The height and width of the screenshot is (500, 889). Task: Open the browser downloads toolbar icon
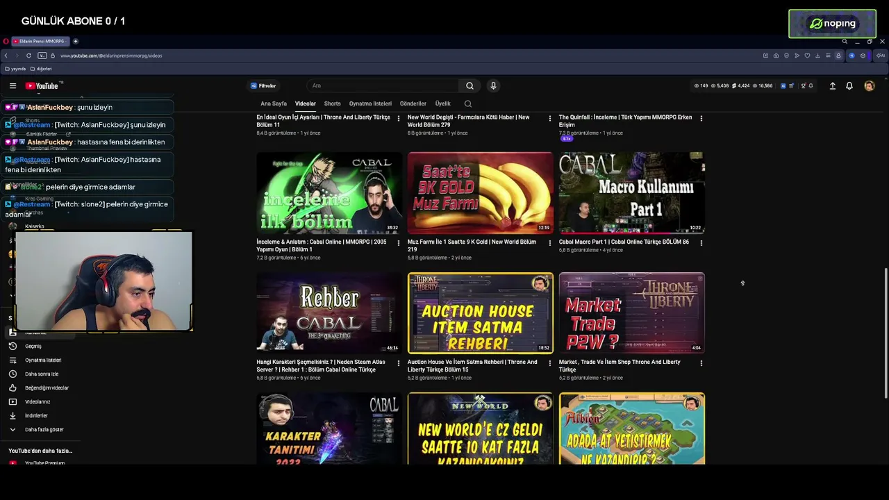817,56
